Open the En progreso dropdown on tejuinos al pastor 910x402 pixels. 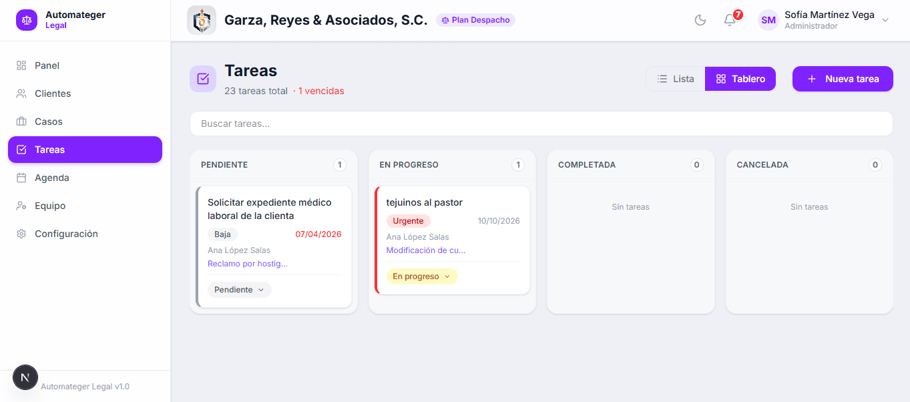click(x=422, y=276)
